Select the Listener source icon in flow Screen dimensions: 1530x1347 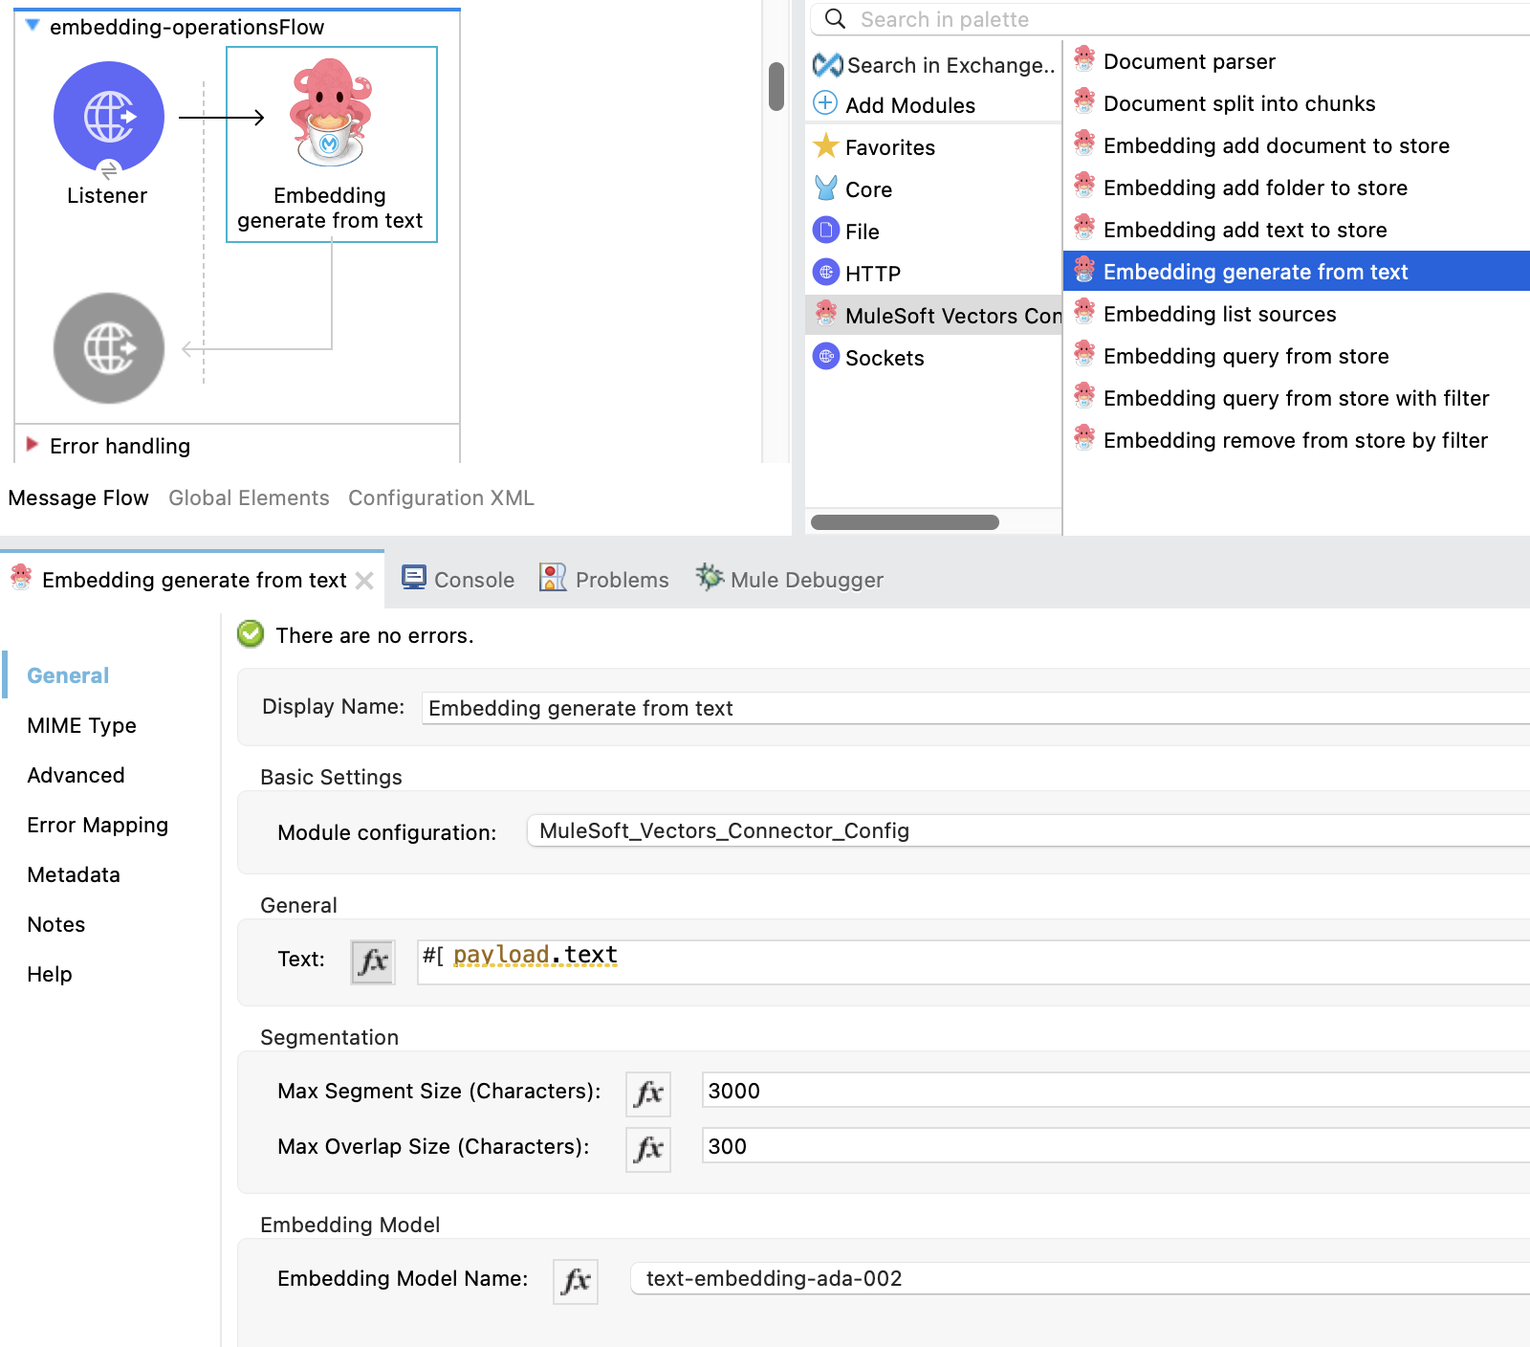pos(109,117)
